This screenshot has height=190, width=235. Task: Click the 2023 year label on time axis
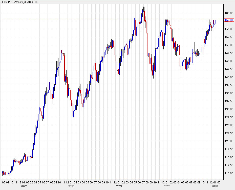71,186
